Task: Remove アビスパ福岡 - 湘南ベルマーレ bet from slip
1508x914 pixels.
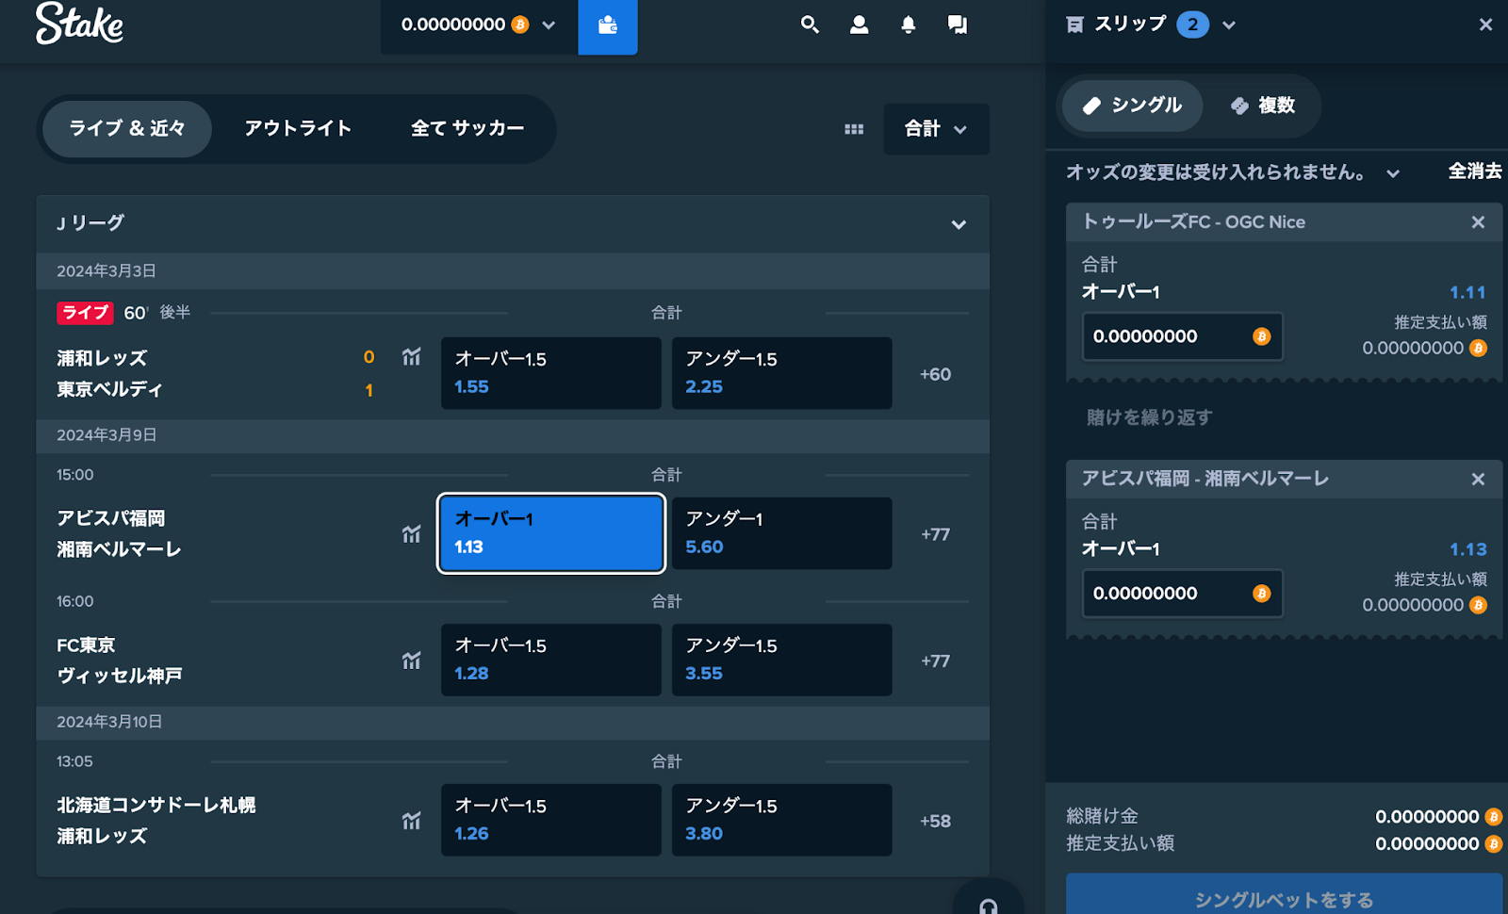Action: coord(1478,480)
